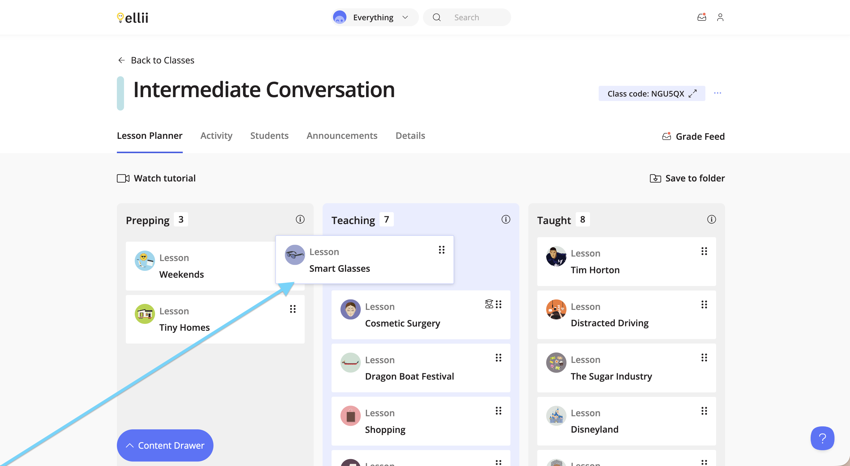Click the drag handle on Distracted Driving card
The width and height of the screenshot is (850, 466).
(x=704, y=305)
